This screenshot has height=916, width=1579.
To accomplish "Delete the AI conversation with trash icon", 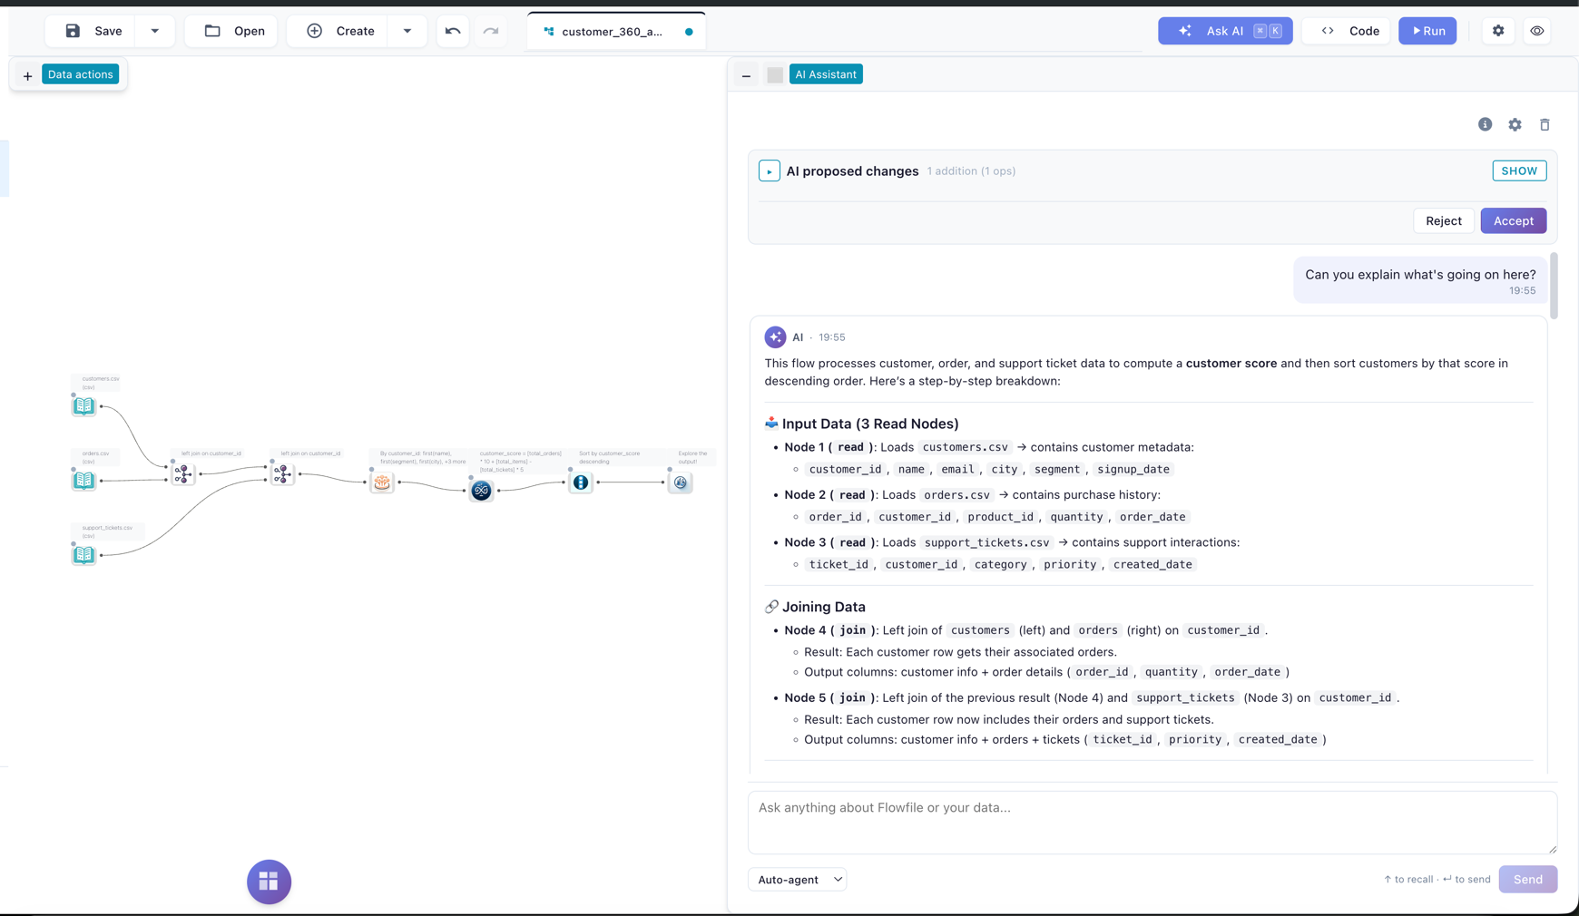I will [x=1545, y=124].
